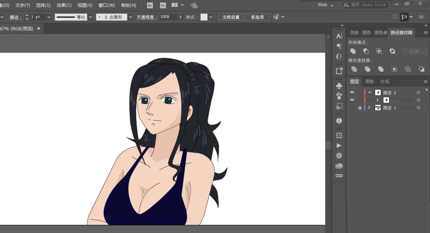Open the 选择(S) menu
Viewport: 430px width, 233px height.
[43, 5]
